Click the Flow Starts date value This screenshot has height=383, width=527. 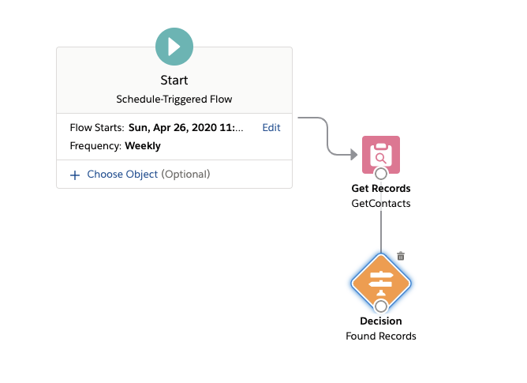pos(186,127)
